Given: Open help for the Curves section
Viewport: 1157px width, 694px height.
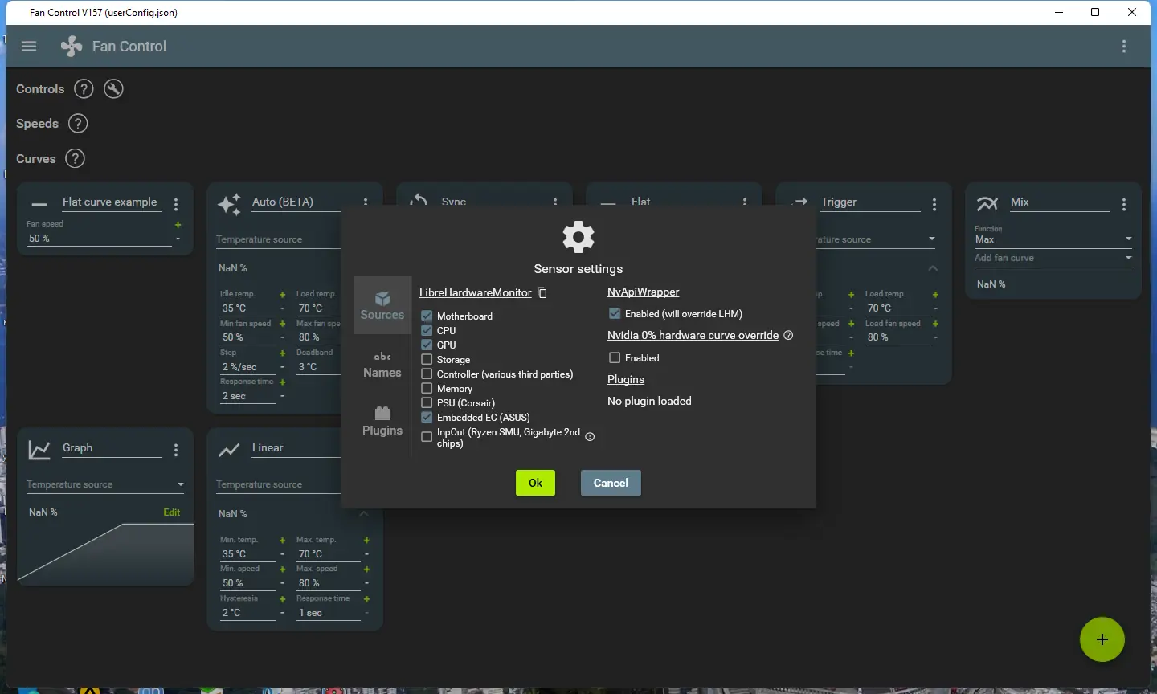Looking at the screenshot, I should tap(75, 159).
